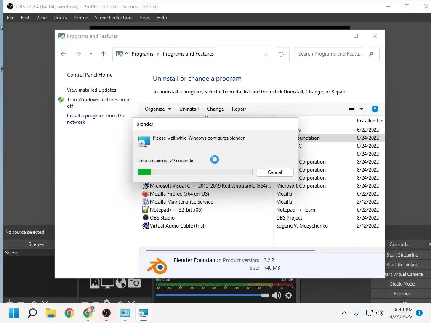Go back in Programs and Features
Image resolution: width=431 pixels, height=323 pixels.
pyautogui.click(x=64, y=54)
